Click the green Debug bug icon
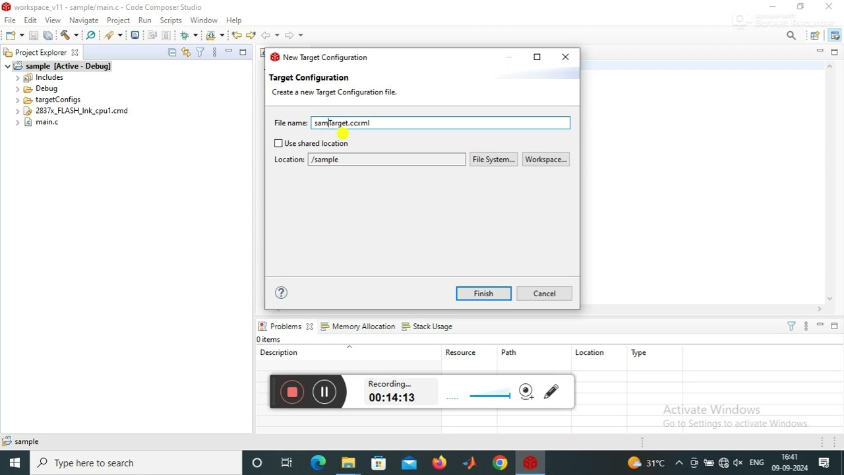 click(185, 35)
